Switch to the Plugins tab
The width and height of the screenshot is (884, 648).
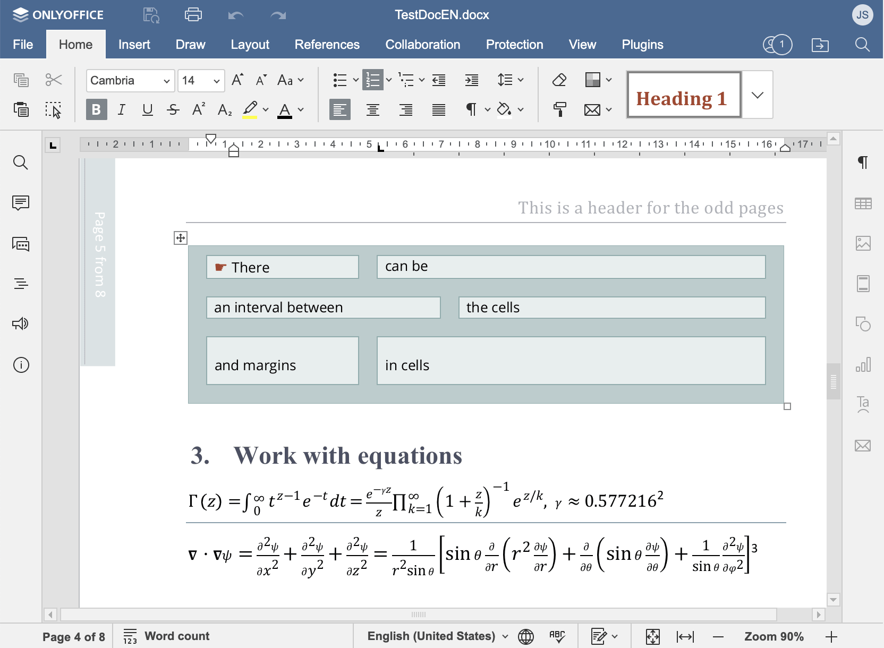coord(642,45)
